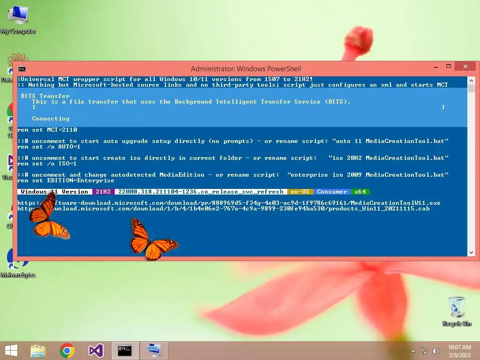The width and height of the screenshot is (480, 360).
Task: Click the 'Connecting' status text
Action: [51, 119]
